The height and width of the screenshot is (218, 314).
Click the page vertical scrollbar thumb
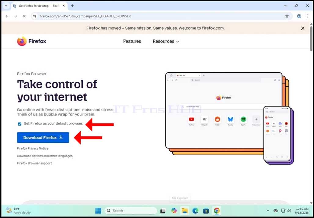(311, 39)
